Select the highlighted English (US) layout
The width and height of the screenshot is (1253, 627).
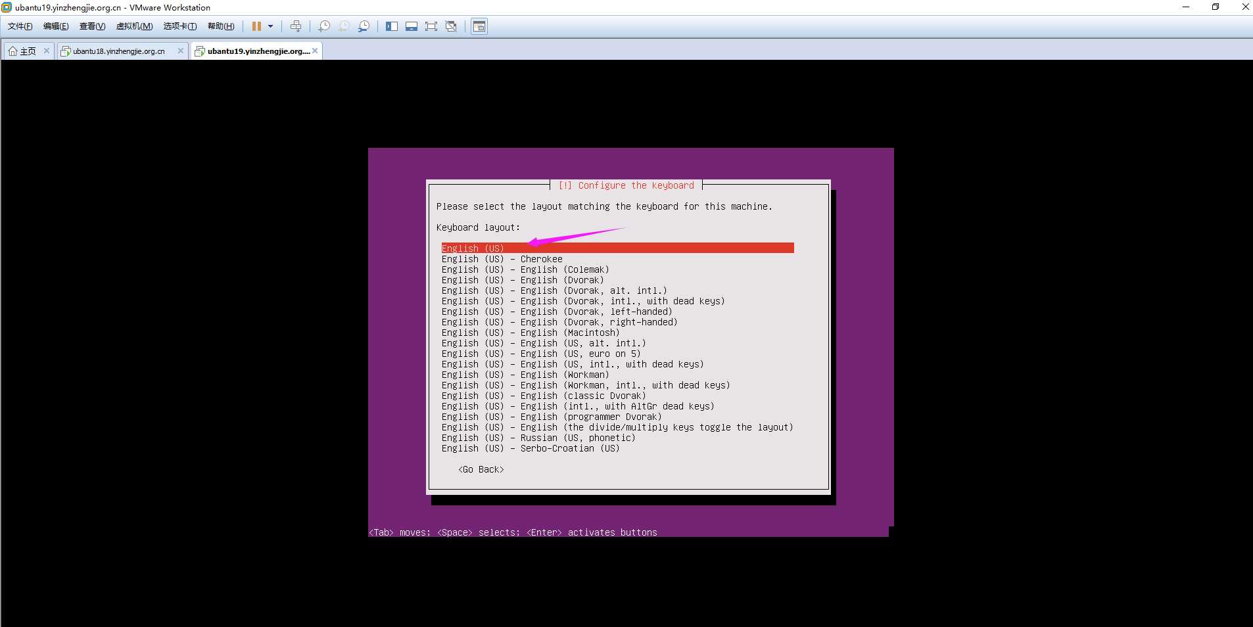pyautogui.click(x=617, y=248)
